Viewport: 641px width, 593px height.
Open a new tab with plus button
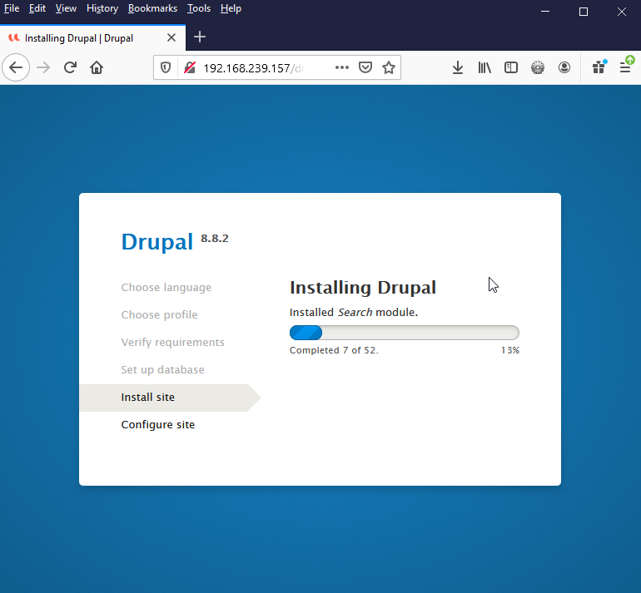click(x=200, y=37)
